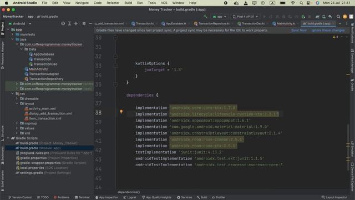The width and height of the screenshot is (355, 200).
Task: Expand the drawable folder
Action: tap(17, 98)
